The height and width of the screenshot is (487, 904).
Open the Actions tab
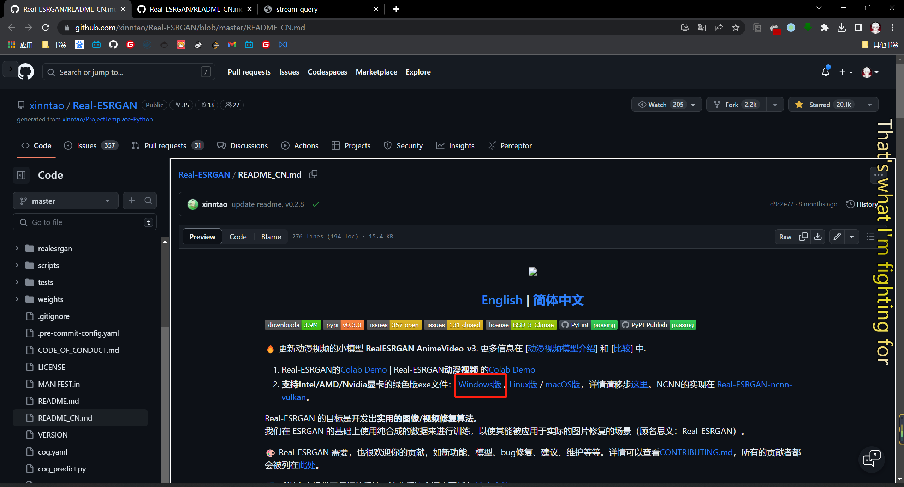[x=300, y=145]
